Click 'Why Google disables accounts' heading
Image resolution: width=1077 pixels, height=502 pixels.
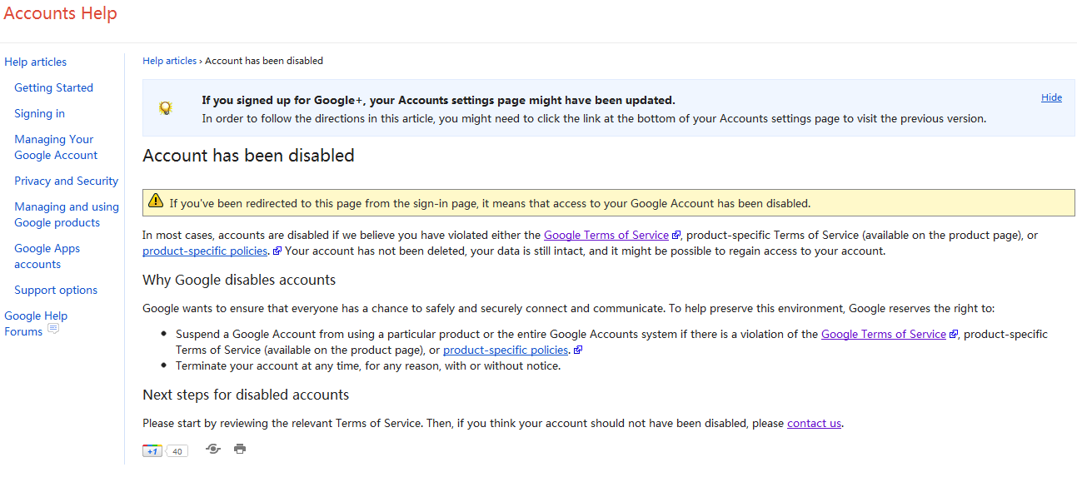pyautogui.click(x=239, y=280)
